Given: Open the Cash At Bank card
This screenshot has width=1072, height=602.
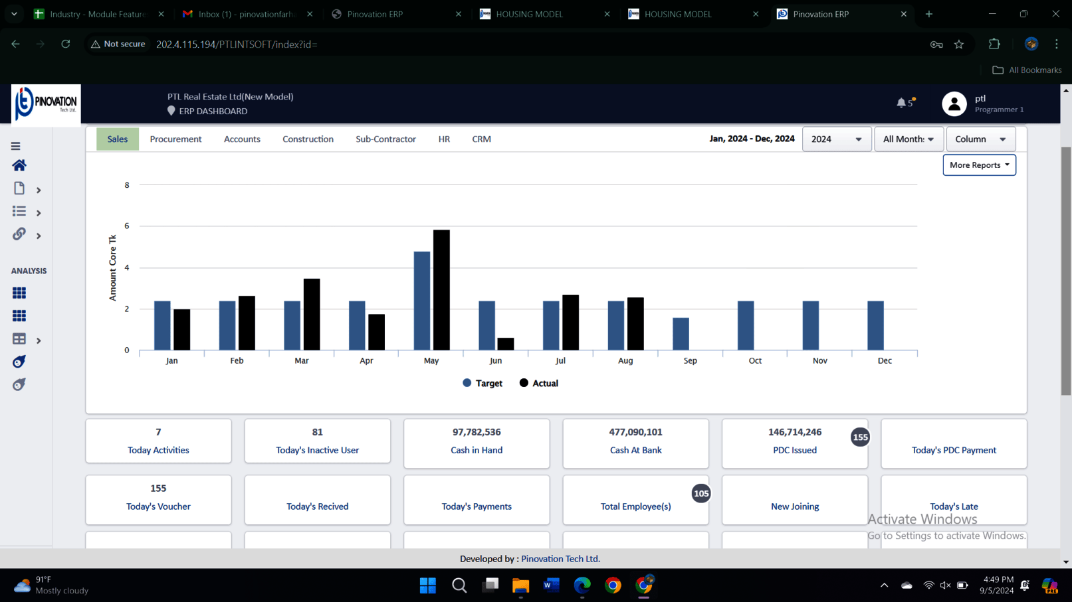Looking at the screenshot, I should click(635, 441).
